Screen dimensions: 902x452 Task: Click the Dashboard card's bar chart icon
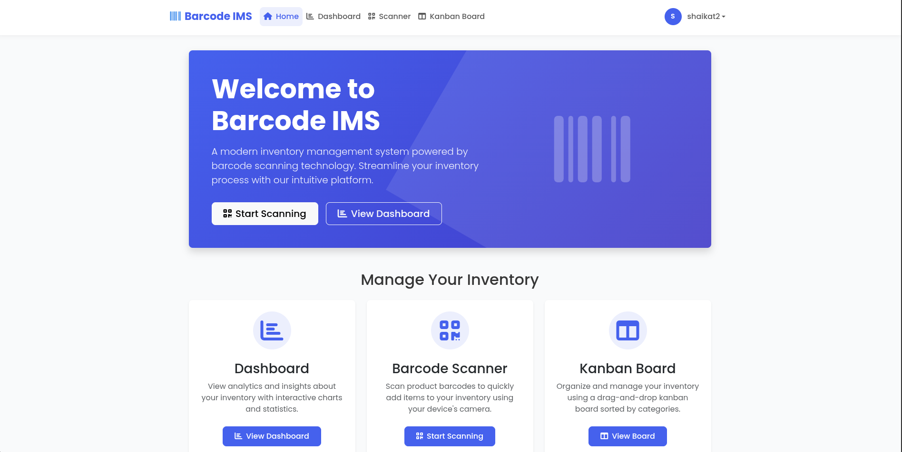(272, 330)
